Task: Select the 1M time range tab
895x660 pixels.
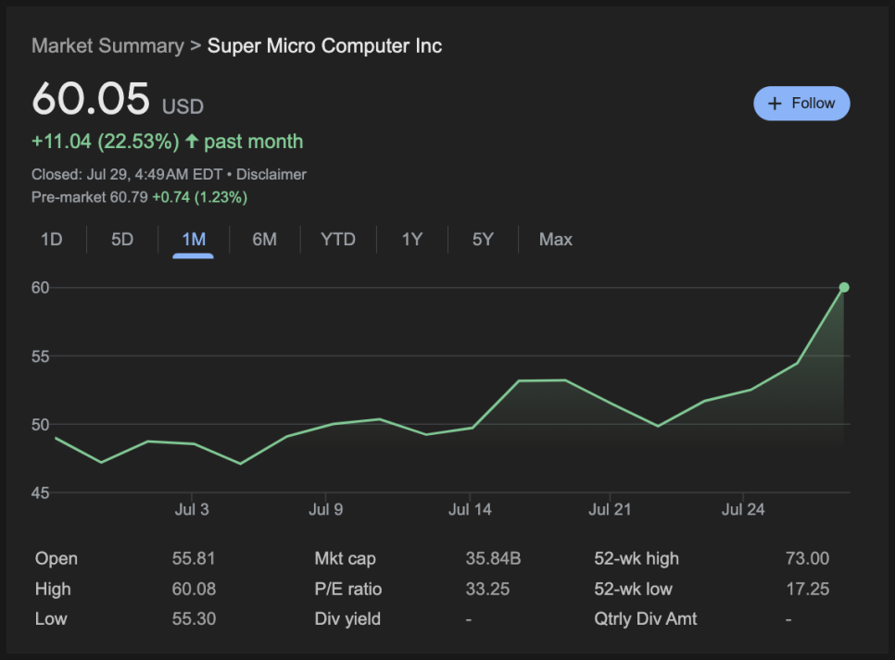Action: (194, 240)
